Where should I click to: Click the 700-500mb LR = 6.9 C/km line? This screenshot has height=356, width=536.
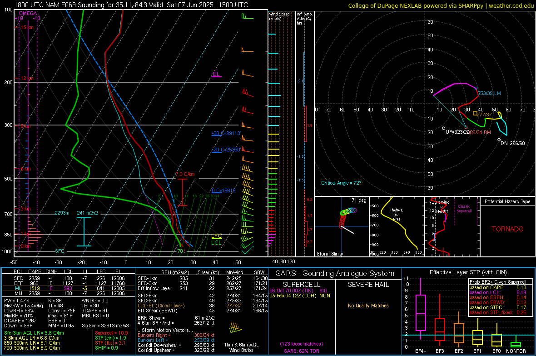pos(32,348)
